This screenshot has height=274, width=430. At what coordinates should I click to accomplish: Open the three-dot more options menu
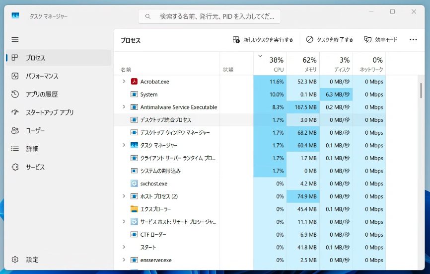(413, 40)
